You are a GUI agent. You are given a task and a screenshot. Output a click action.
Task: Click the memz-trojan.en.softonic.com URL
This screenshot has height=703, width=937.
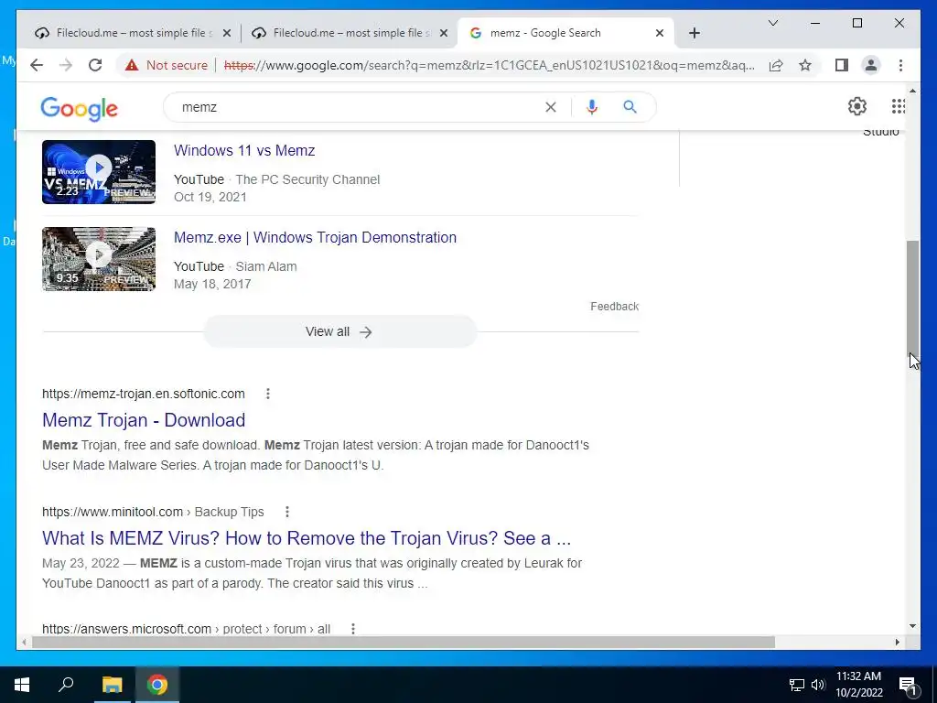pos(144,394)
